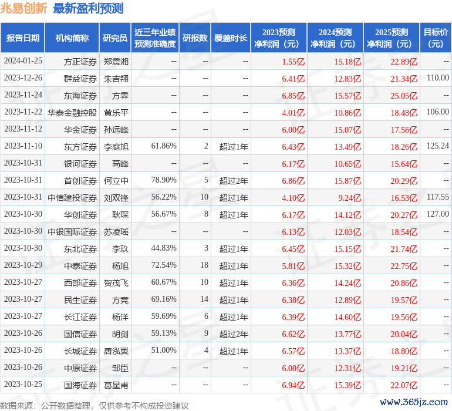Screen dimensions: 452x411
Task: Click the 机构简称 column header
Action: (72, 38)
